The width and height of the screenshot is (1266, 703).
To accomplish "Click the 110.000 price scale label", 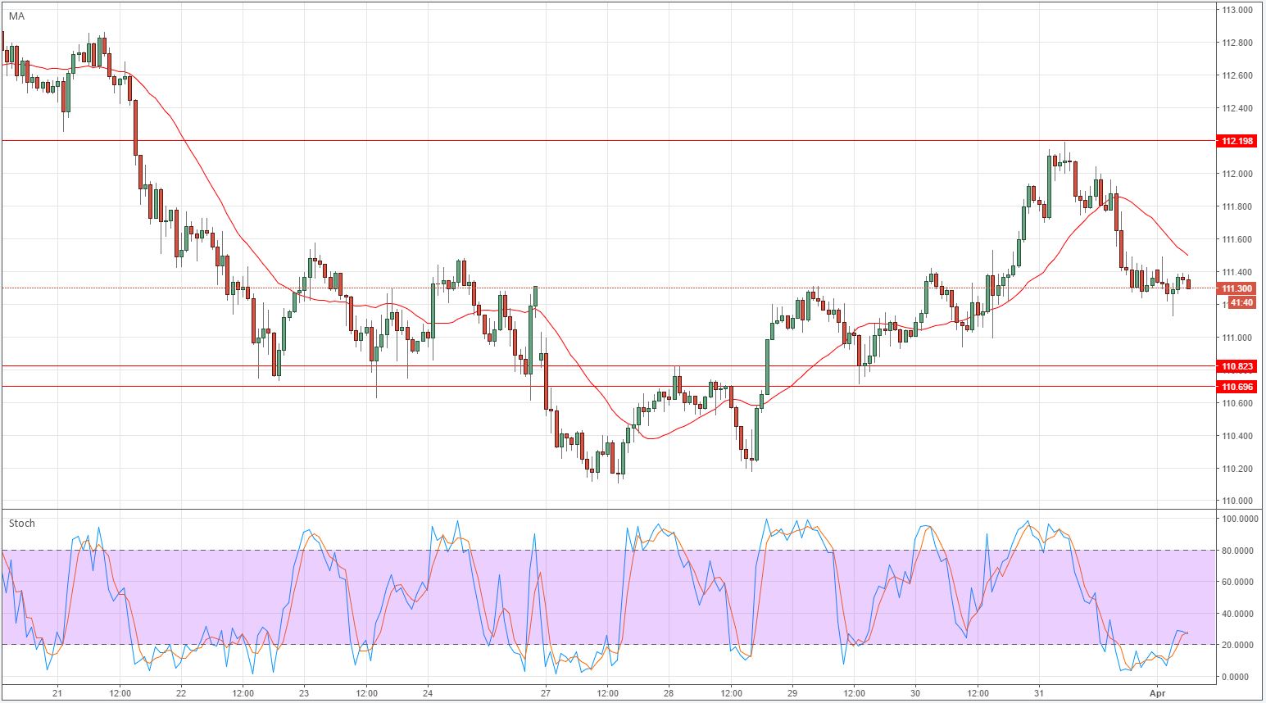I will click(1237, 501).
